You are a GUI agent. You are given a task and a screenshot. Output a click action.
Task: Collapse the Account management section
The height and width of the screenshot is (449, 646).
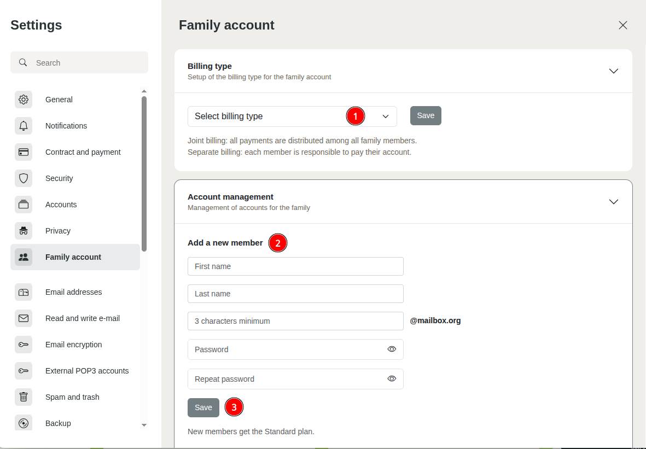pyautogui.click(x=614, y=202)
